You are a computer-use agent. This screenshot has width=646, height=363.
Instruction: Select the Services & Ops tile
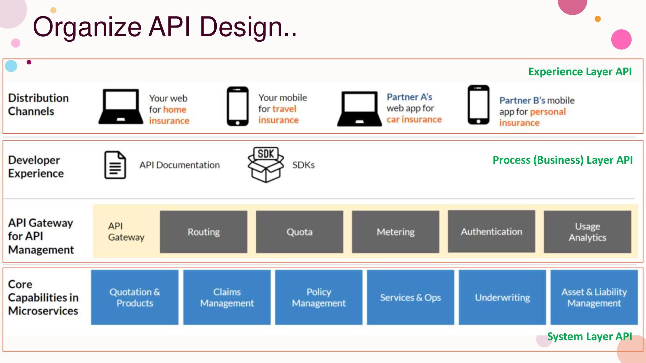(x=410, y=297)
